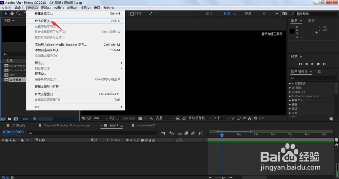The width and height of the screenshot is (339, 179).
Task: Toggle the lock column header
Action: tap(14, 140)
